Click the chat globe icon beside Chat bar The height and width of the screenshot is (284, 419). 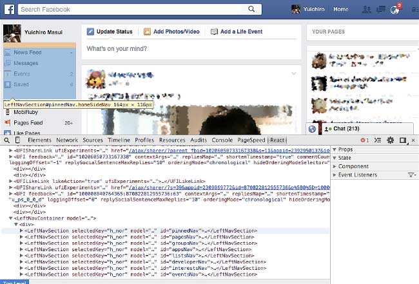(312, 129)
